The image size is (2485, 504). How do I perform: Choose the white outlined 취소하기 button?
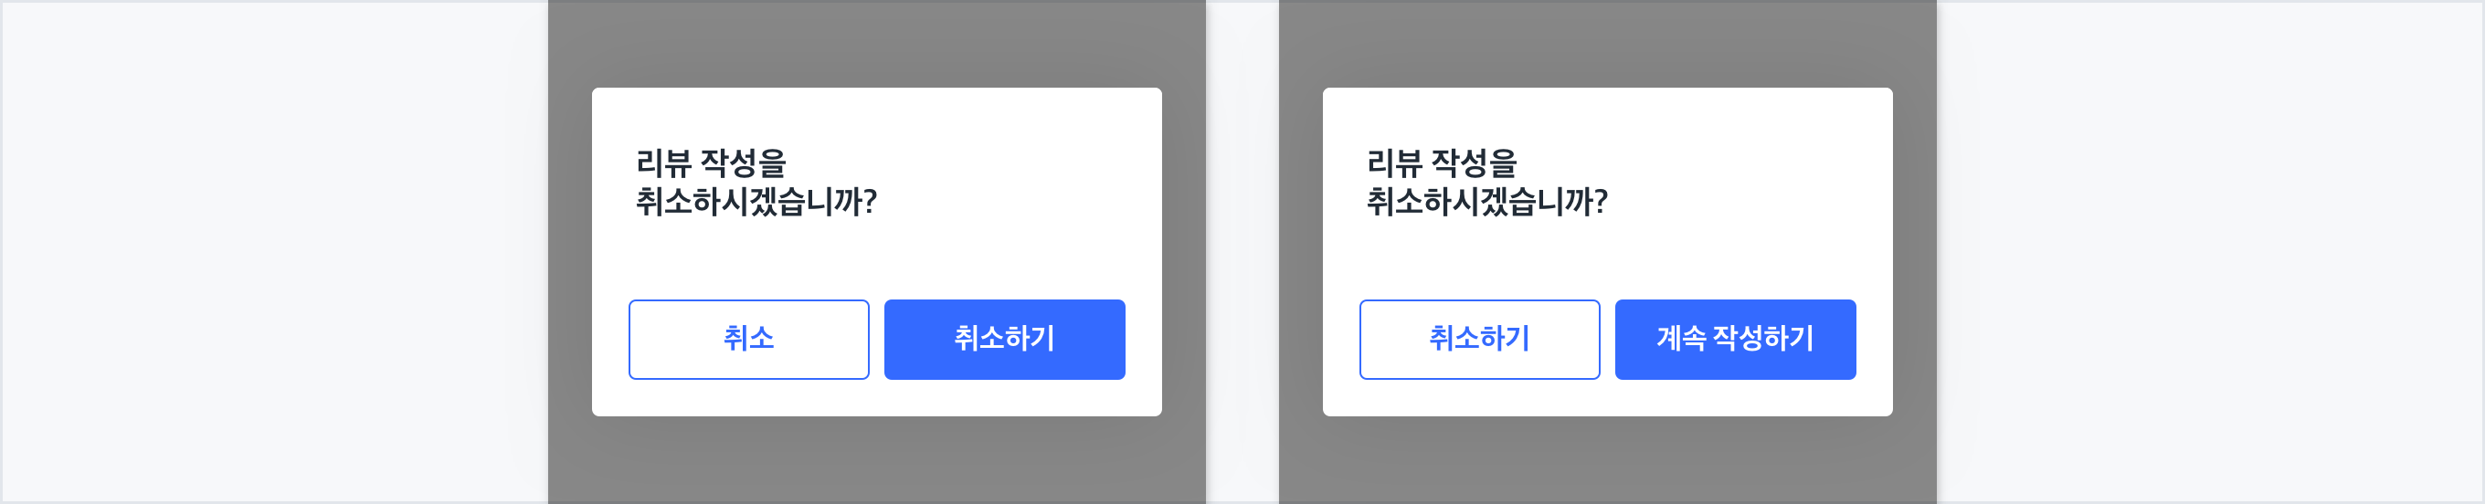click(x=1479, y=340)
